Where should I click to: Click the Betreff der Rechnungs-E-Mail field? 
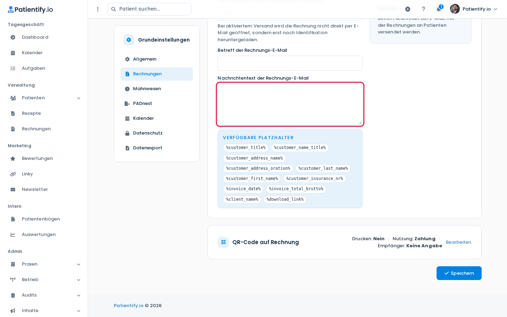click(x=290, y=63)
